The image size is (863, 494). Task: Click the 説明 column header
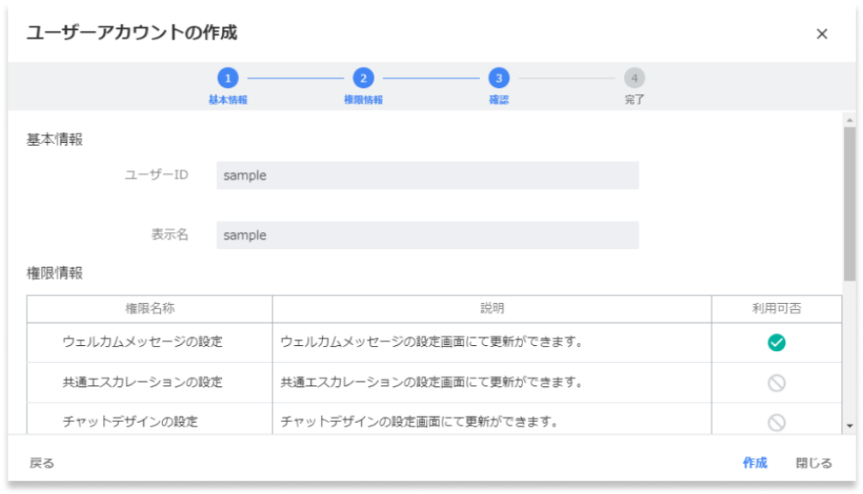pyautogui.click(x=493, y=307)
